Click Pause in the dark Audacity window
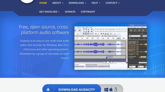This screenshot has width=165, height=92. pyautogui.click(x=131, y=30)
